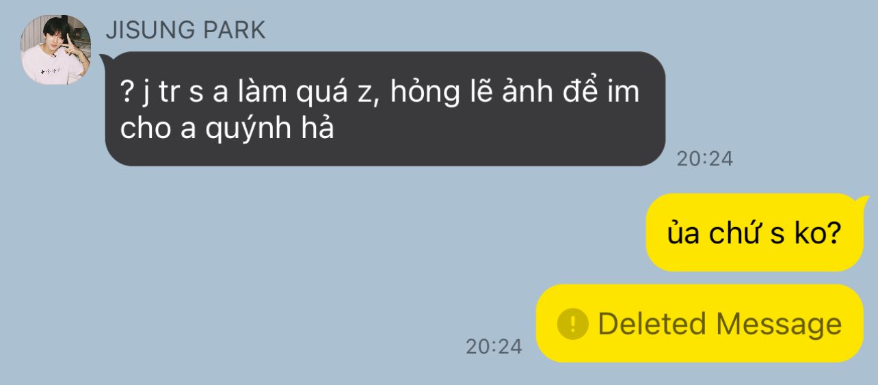Image resolution: width=878 pixels, height=385 pixels.
Task: Click the question mark starting the incoming message
Action: [x=126, y=91]
